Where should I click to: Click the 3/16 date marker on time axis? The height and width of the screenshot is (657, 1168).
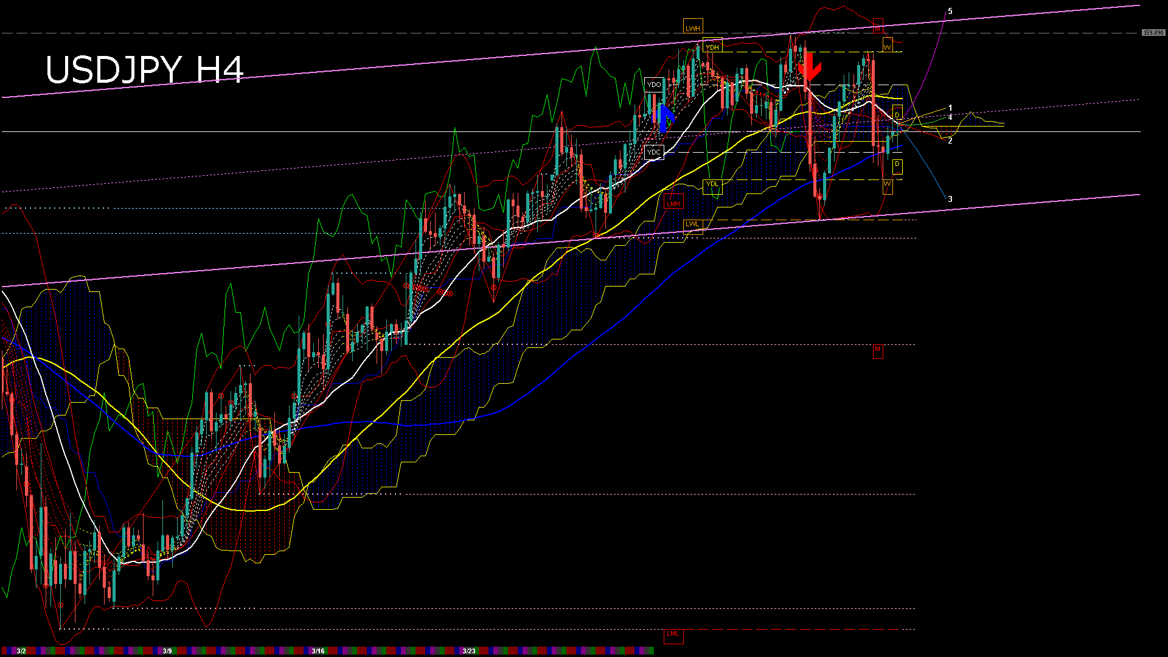click(x=318, y=651)
